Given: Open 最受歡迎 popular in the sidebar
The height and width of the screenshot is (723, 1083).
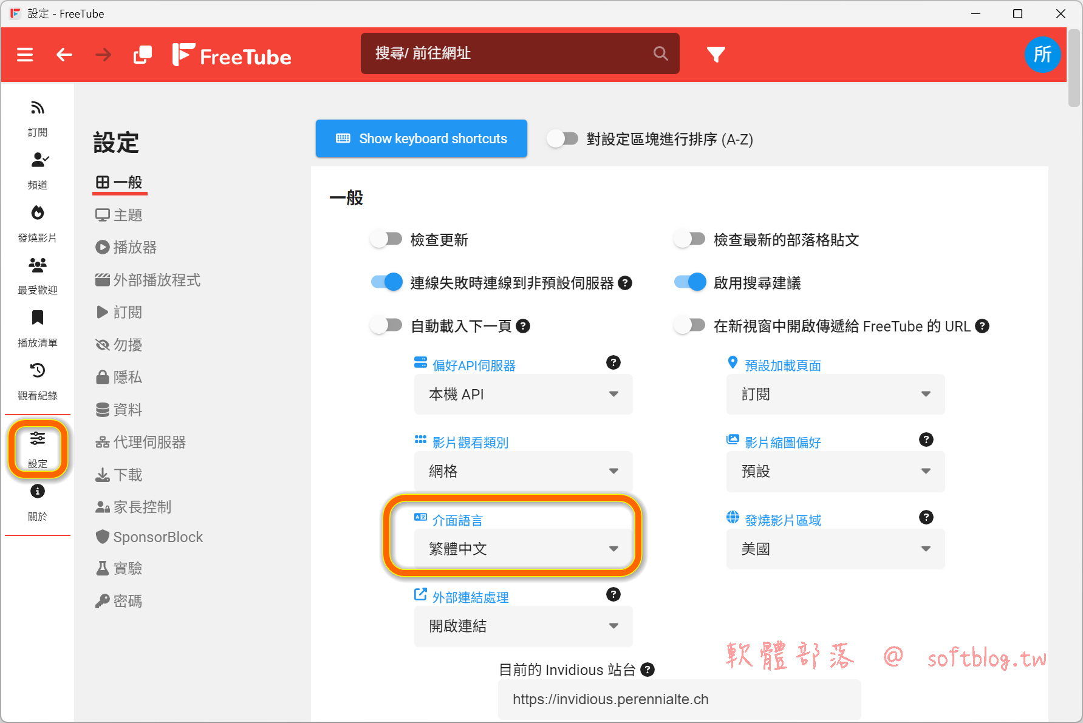Looking at the screenshot, I should [38, 277].
